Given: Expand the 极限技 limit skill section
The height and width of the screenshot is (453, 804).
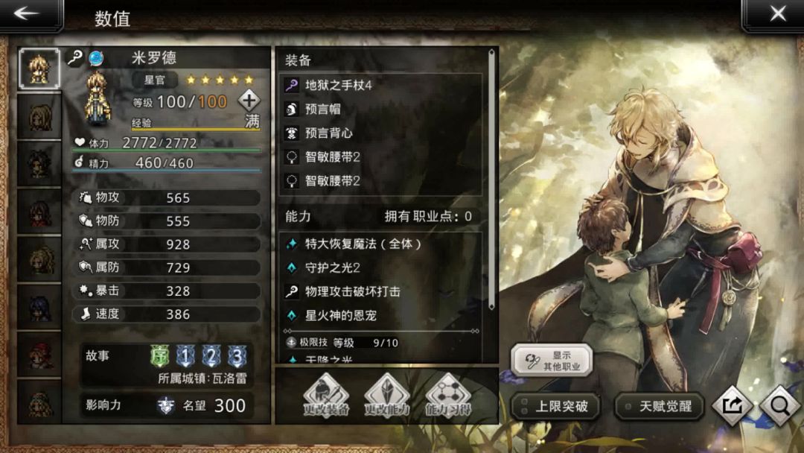Looking at the screenshot, I should [291, 342].
